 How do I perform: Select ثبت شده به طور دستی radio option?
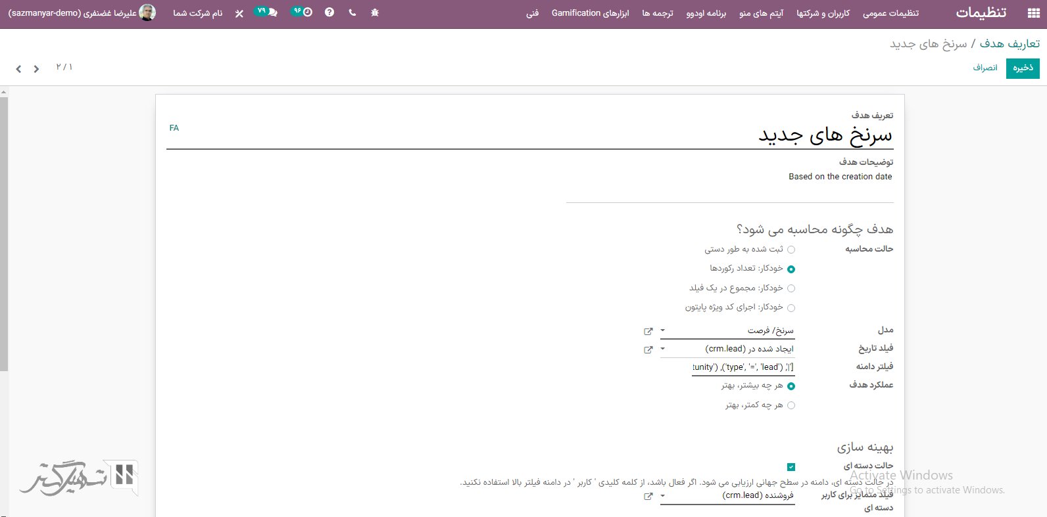791,250
